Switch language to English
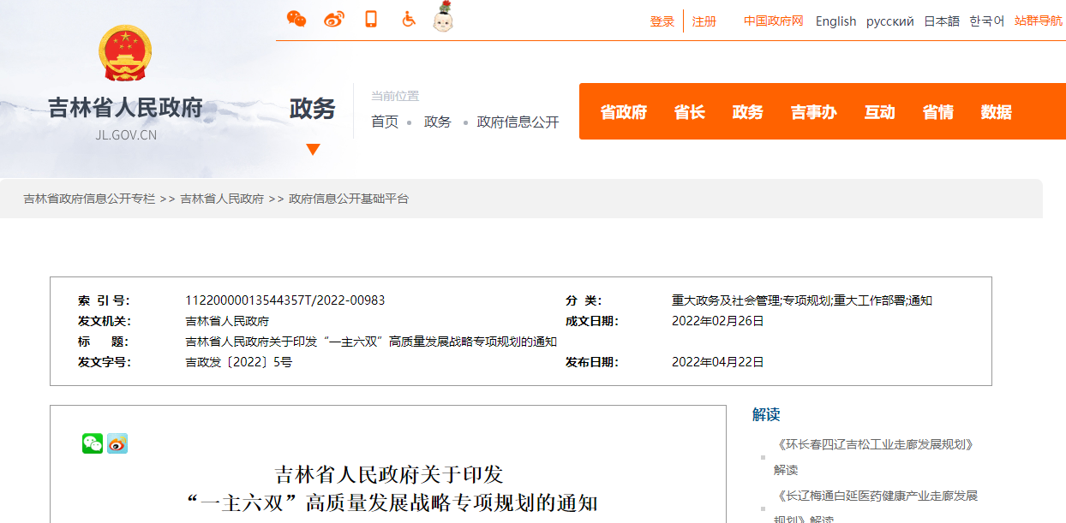The width and height of the screenshot is (1066, 523). click(x=835, y=21)
